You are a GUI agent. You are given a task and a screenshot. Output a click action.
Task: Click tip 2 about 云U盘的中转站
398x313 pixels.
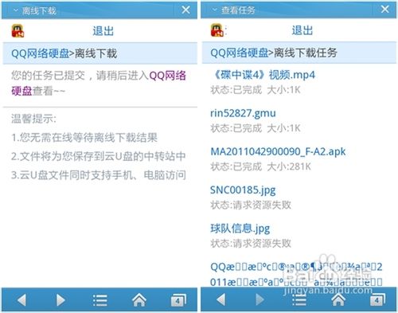[99, 156]
